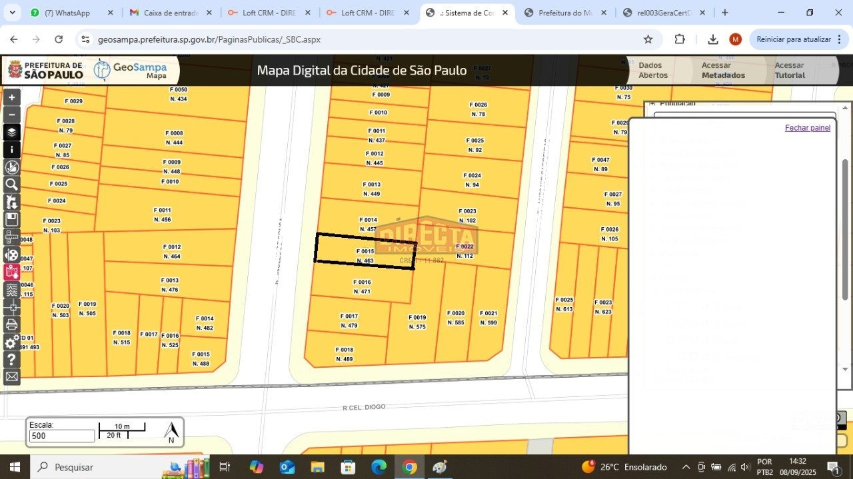The height and width of the screenshot is (479, 853).
Task: Open the gear settings tool
Action: click(x=11, y=342)
